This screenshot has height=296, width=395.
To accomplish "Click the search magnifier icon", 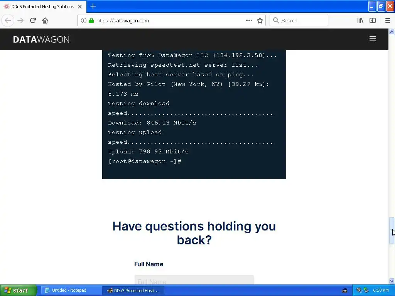I will pos(276,20).
